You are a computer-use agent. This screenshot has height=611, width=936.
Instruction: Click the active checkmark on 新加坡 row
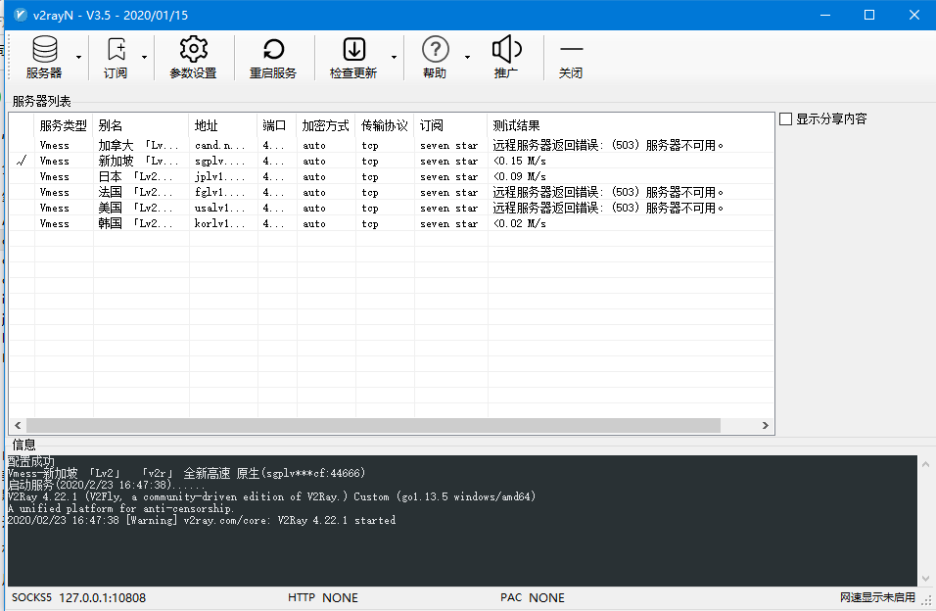(22, 161)
